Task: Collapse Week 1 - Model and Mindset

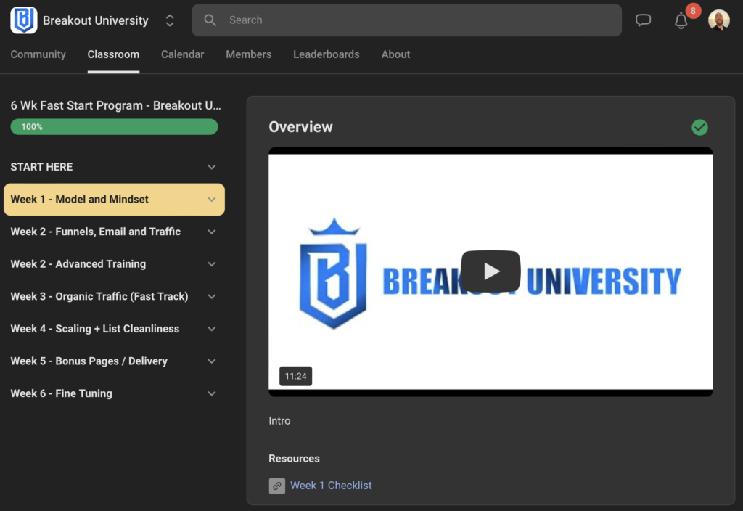Action: click(x=211, y=200)
